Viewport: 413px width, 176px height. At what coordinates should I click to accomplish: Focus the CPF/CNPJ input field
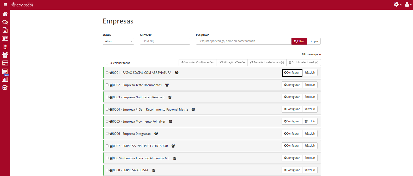pos(165,41)
